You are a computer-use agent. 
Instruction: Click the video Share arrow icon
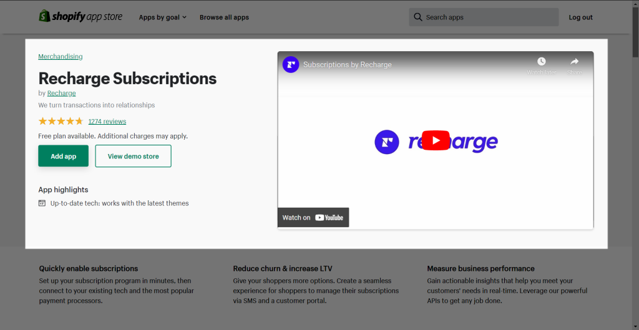pos(574,62)
